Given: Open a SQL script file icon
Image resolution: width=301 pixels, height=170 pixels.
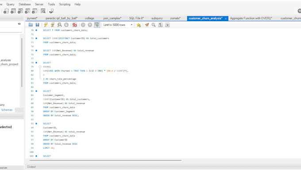Looking at the screenshot, I should click(31, 25).
